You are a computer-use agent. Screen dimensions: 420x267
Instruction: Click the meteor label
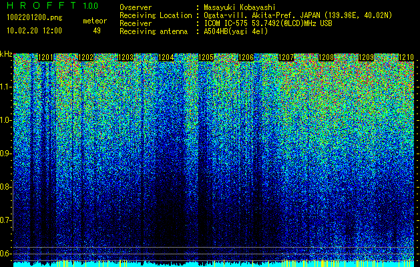[95, 21]
